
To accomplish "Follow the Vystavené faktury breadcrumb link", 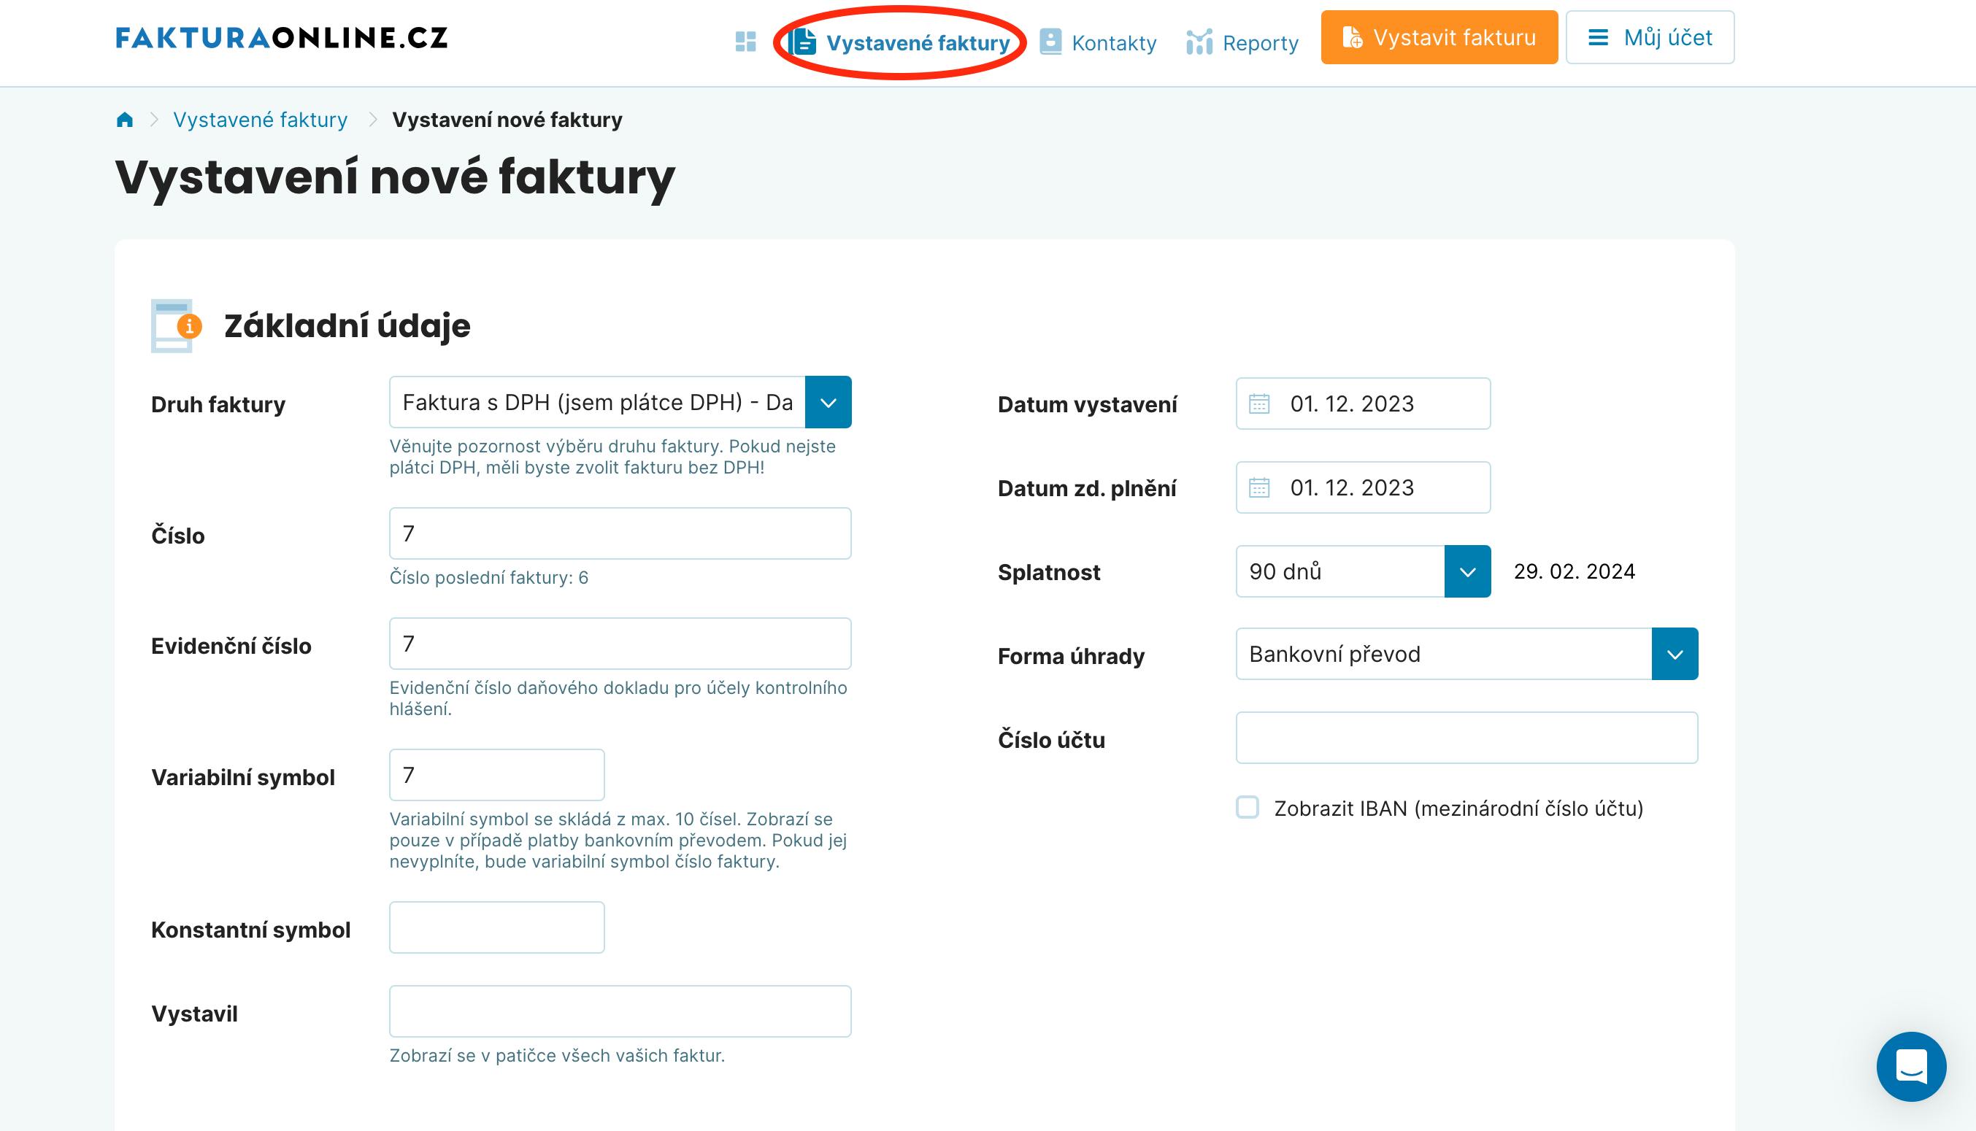I will [261, 120].
